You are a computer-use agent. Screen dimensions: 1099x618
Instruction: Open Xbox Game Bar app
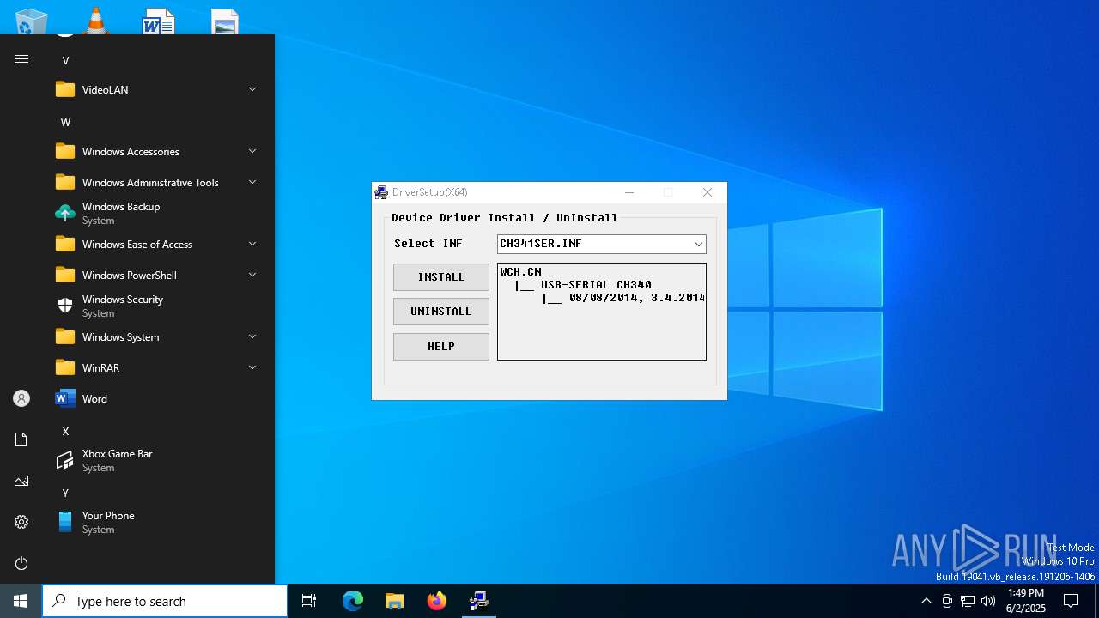(x=158, y=460)
